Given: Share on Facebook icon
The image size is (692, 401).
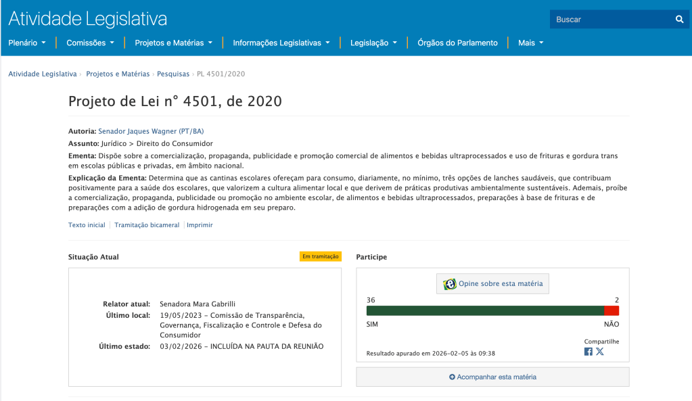Looking at the screenshot, I should pos(588,352).
